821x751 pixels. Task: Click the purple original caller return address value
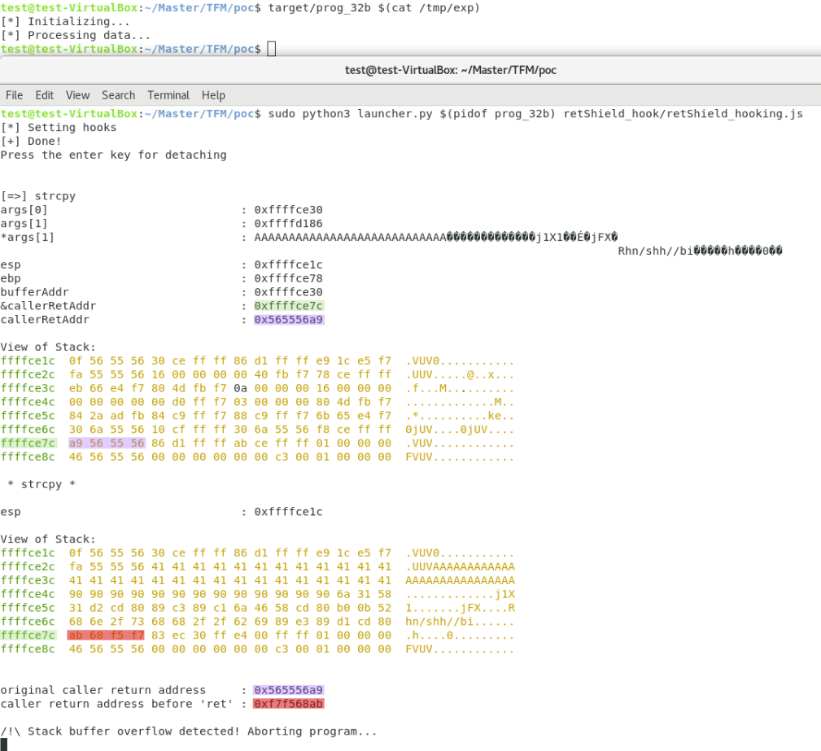tap(288, 690)
